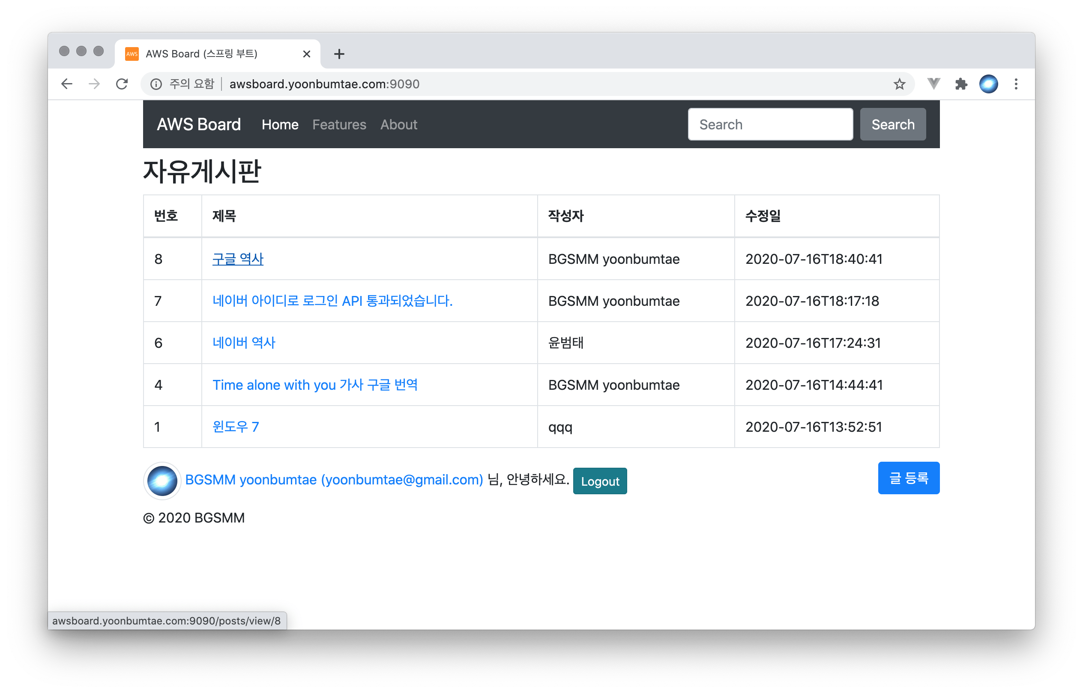Image resolution: width=1083 pixels, height=693 pixels.
Task: Click the Chrome profile avatar in toolbar
Action: click(x=988, y=84)
